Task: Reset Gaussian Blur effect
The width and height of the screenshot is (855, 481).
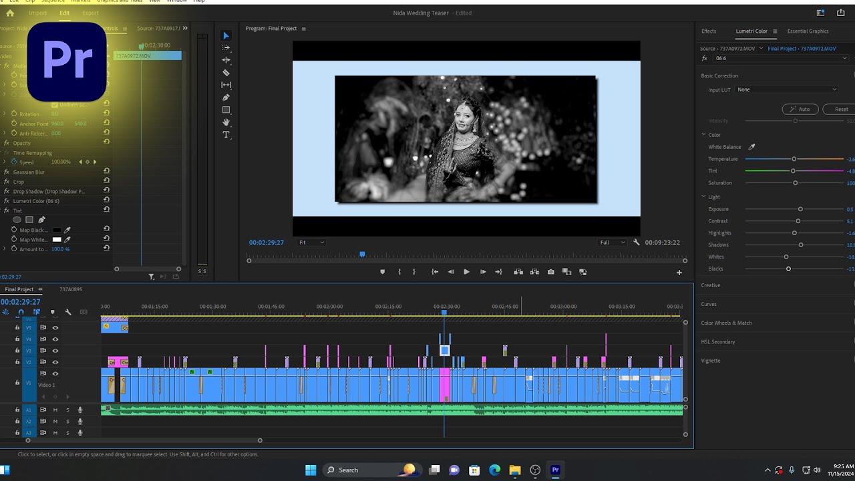Action: pos(106,172)
